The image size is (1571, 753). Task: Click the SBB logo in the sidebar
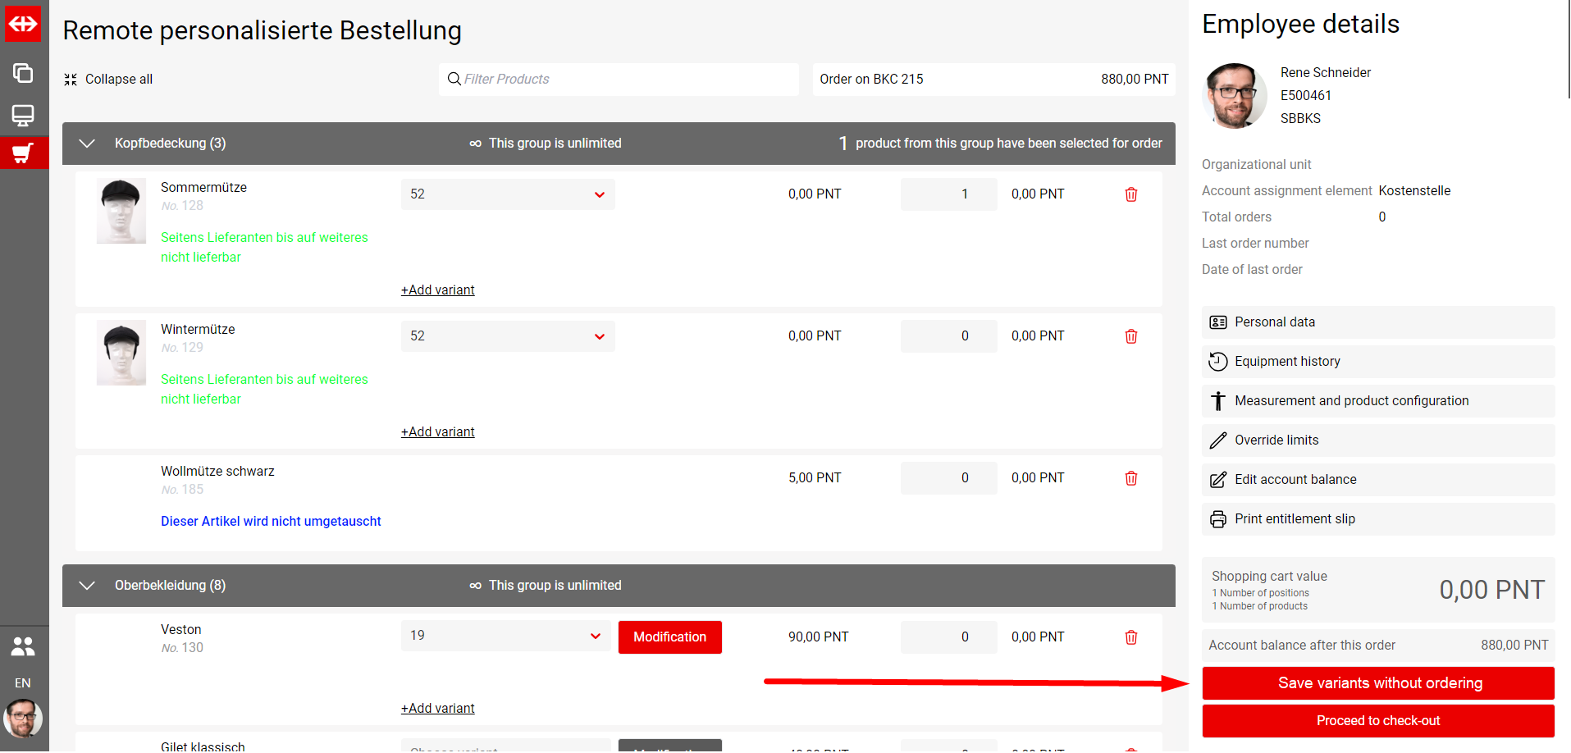(23, 24)
